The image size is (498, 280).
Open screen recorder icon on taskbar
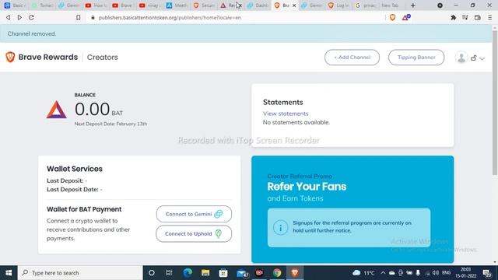[259, 273]
